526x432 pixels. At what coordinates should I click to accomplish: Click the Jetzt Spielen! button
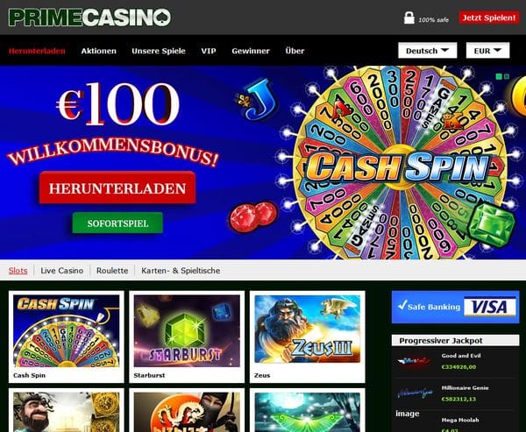489,18
